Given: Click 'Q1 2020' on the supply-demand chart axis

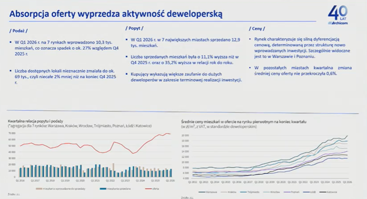Looking at the screenshot, I should coord(80,180).
